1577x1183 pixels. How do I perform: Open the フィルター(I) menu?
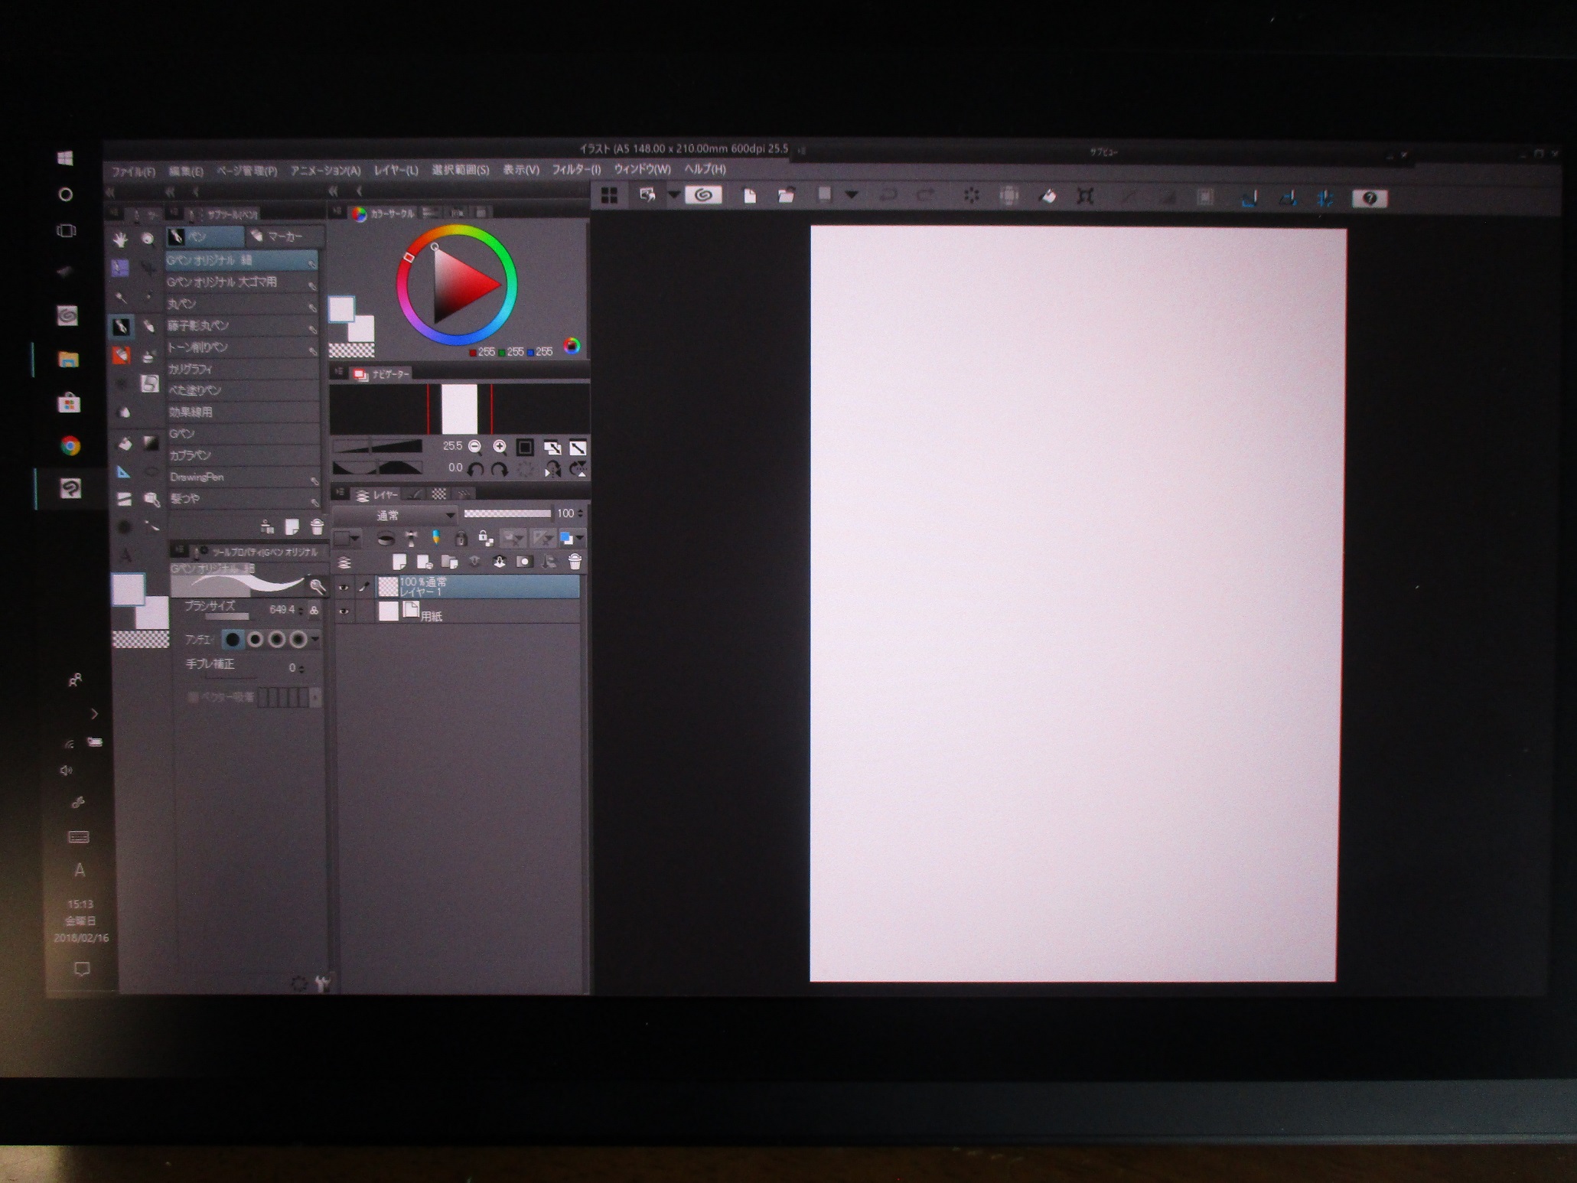click(x=575, y=170)
